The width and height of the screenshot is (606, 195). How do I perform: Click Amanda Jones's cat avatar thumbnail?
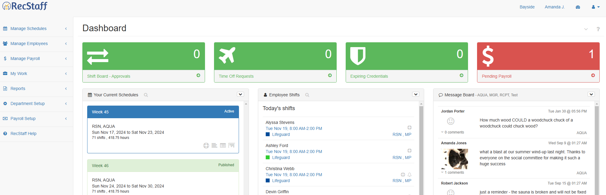click(x=455, y=159)
